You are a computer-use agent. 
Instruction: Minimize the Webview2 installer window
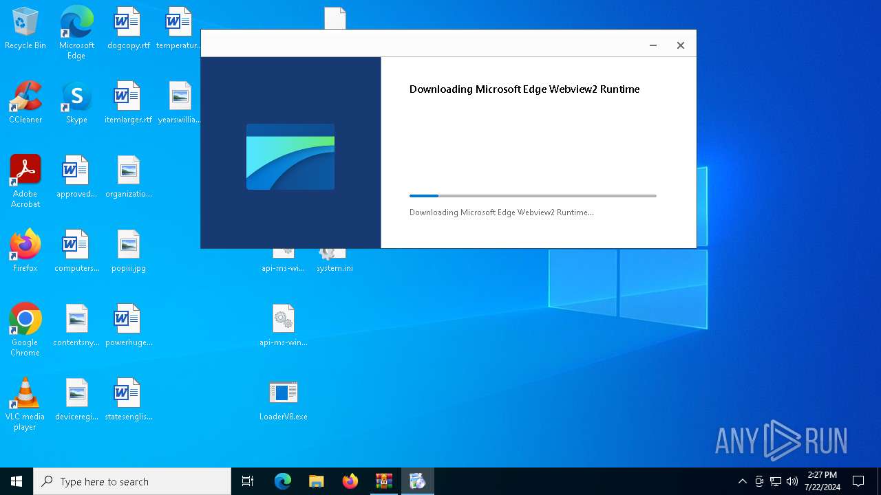click(652, 45)
